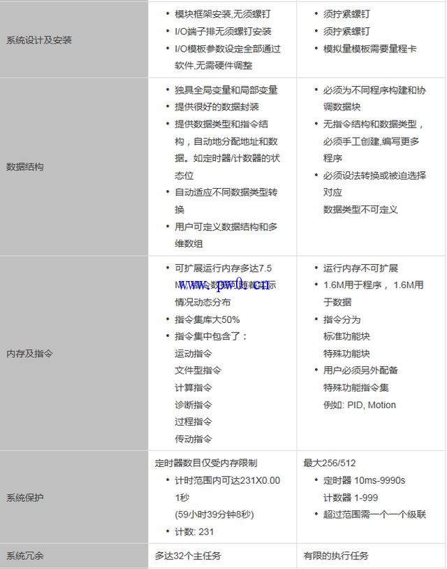The width and height of the screenshot is (447, 569).
Task: Click the 模块框架安装,无须螺钉 bullet text
Action: click(223, 14)
